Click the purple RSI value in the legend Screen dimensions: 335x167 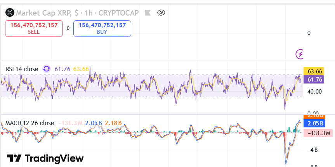point(62,69)
